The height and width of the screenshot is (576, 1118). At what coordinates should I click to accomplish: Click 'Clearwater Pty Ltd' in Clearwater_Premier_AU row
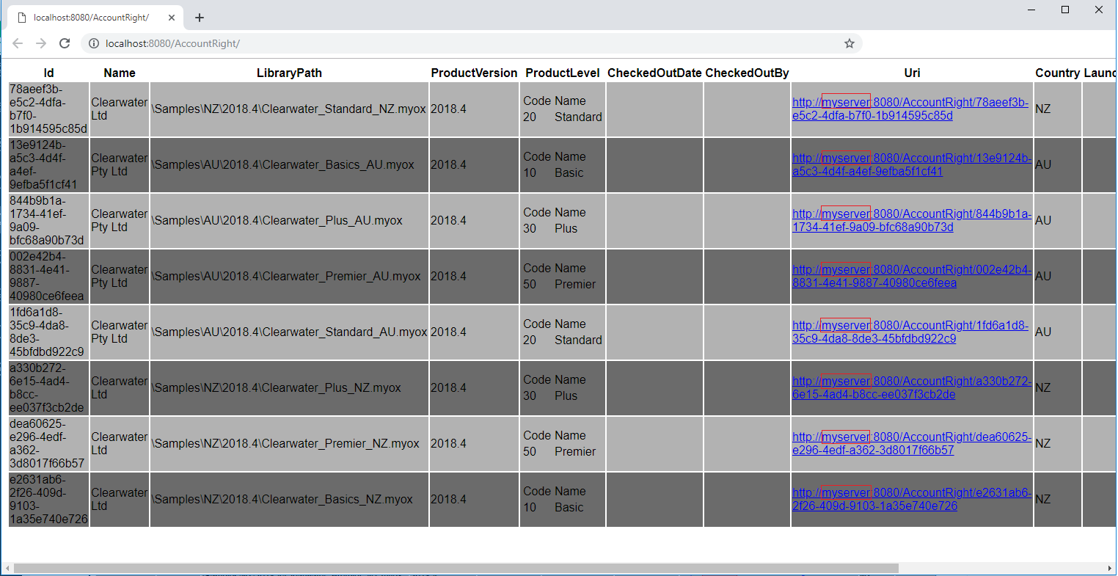(x=120, y=276)
